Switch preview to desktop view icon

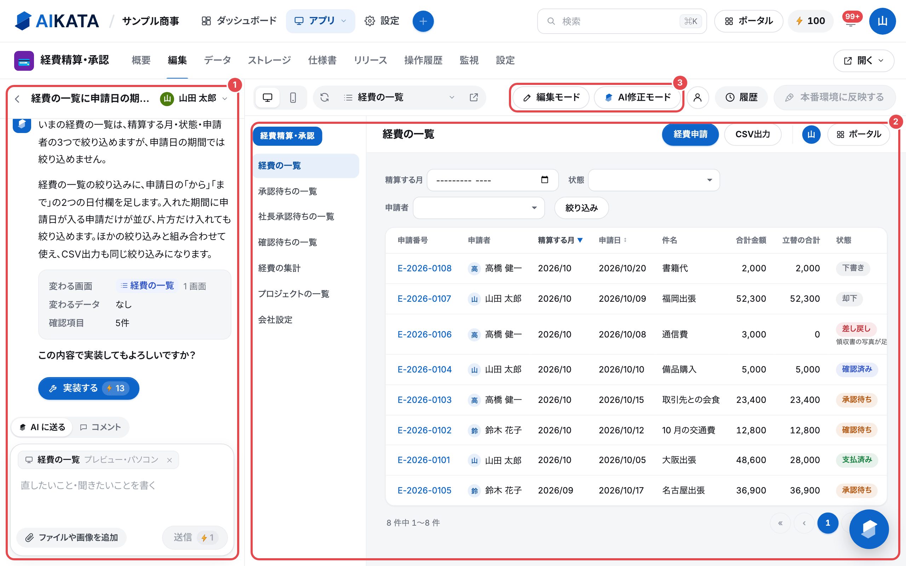click(x=267, y=98)
